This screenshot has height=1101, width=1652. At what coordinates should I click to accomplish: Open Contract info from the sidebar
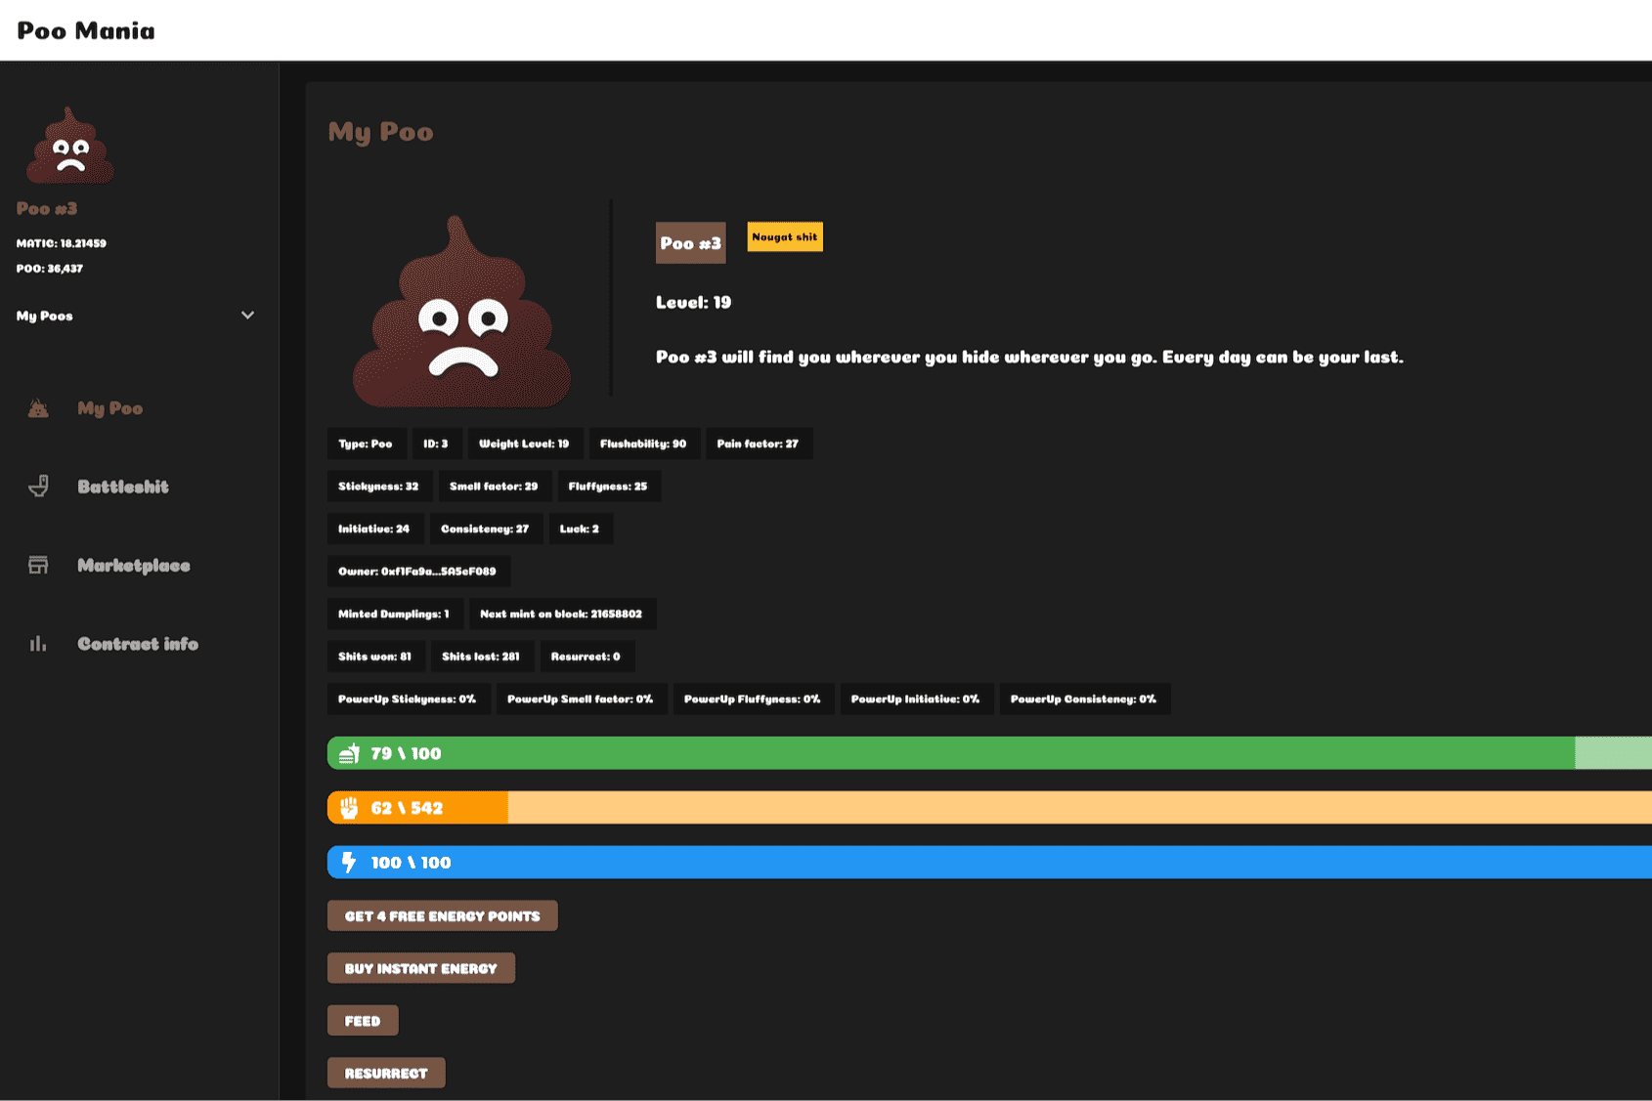click(x=137, y=644)
